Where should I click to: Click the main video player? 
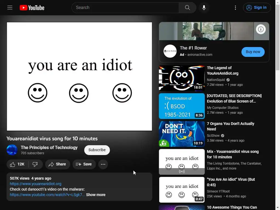click(x=80, y=77)
